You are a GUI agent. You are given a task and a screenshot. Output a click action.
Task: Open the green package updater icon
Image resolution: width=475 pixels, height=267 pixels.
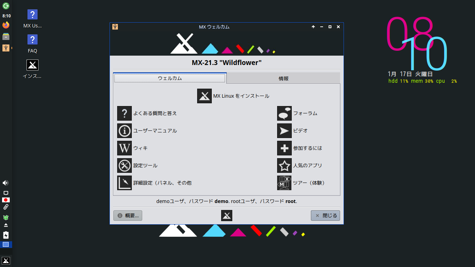[x=6, y=218]
